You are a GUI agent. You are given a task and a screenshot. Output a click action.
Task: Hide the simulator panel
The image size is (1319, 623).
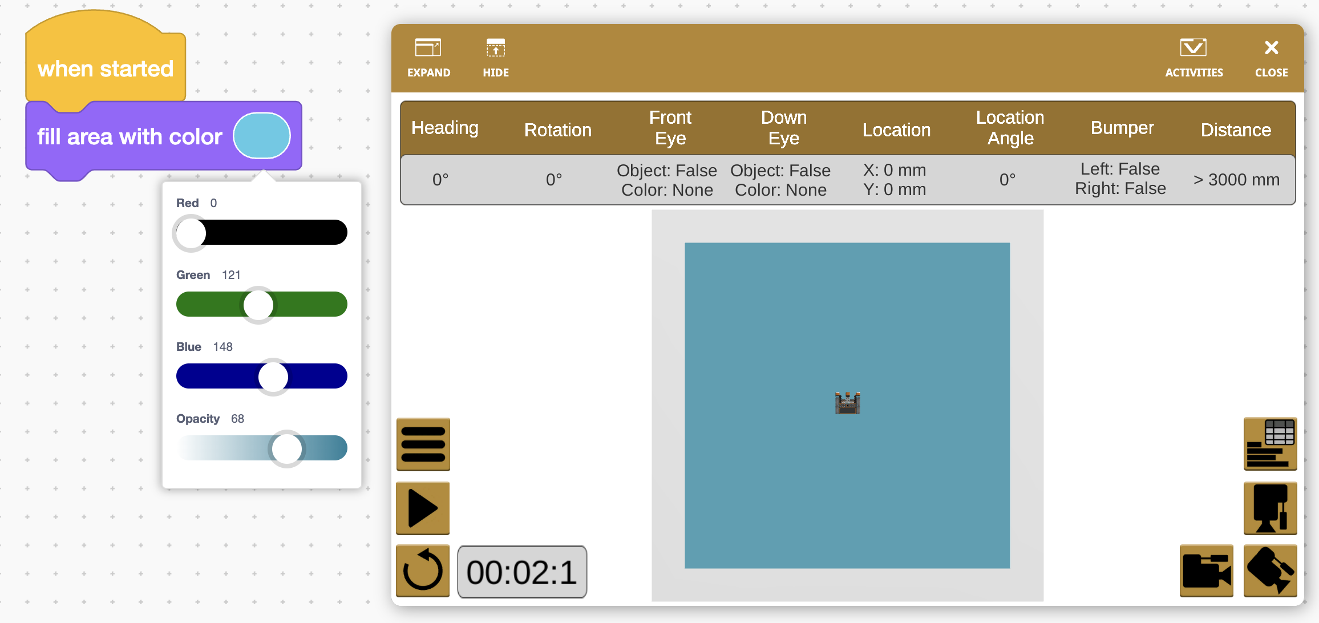coord(495,57)
